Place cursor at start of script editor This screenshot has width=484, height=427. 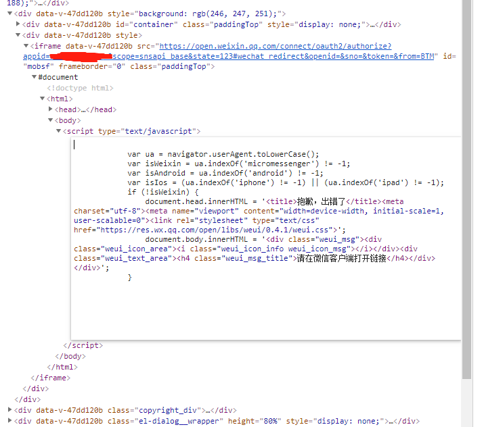[x=74, y=145]
